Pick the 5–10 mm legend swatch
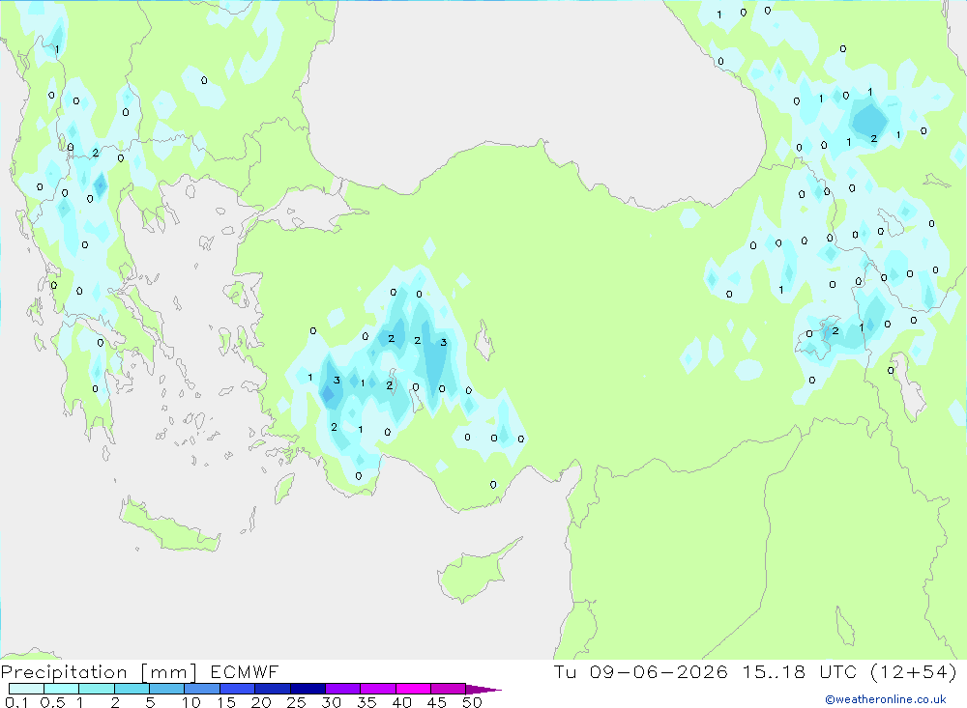 pos(166,689)
